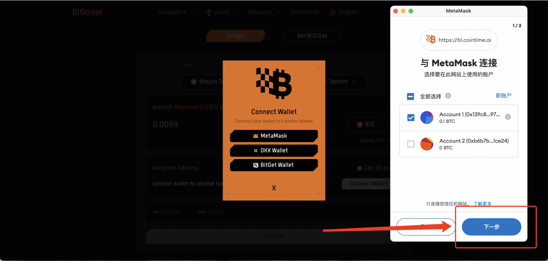Expand the Resource menu dropdown

point(263,12)
